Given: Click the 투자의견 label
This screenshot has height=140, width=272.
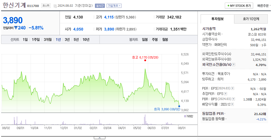Looking at the screenshot, I should pos(208,74).
